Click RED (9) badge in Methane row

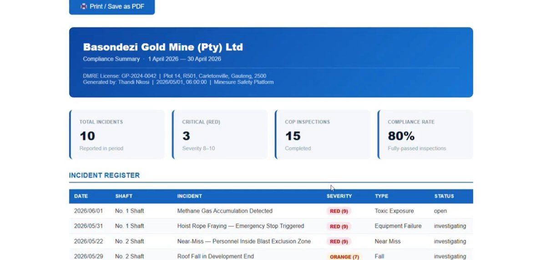(339, 211)
